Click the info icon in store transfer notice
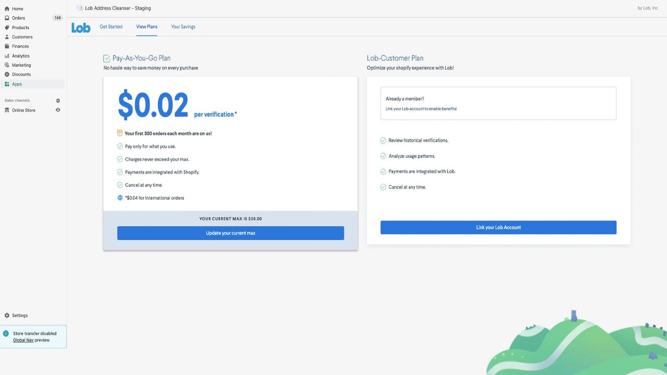Viewport: 667px width, 375px height. pyautogui.click(x=6, y=333)
